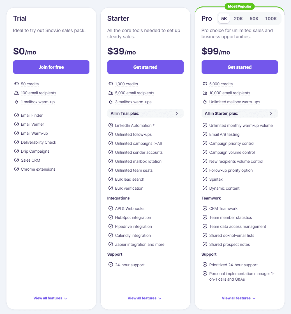
Task: Click the checkmark beside API & Webhooks
Action: click(x=111, y=208)
